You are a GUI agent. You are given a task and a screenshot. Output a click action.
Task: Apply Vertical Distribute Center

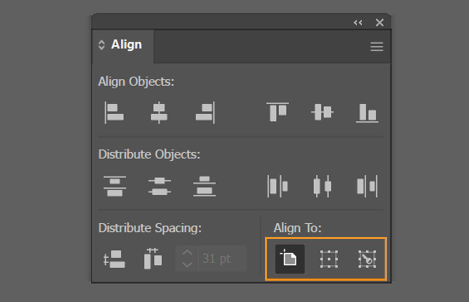(159, 186)
